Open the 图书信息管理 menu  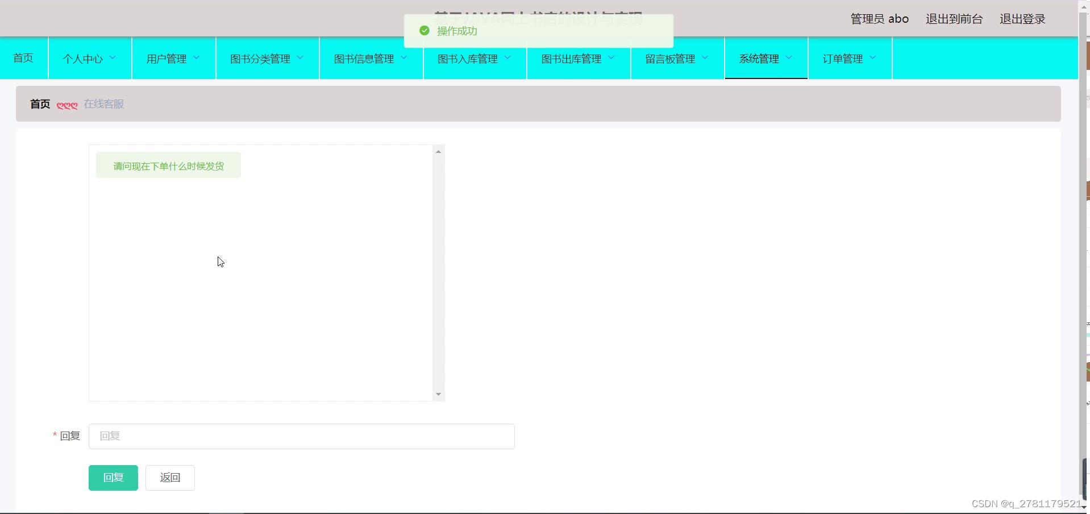[x=371, y=58]
